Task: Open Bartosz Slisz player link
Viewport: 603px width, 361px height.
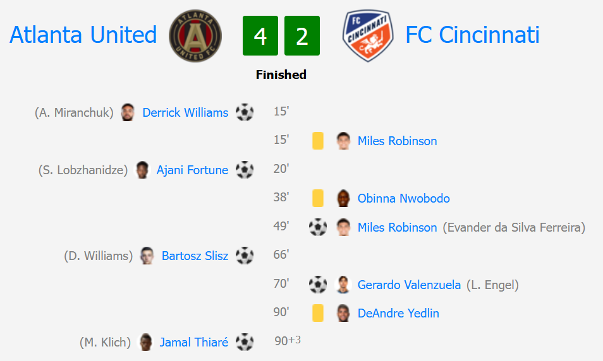Action: [x=195, y=256]
